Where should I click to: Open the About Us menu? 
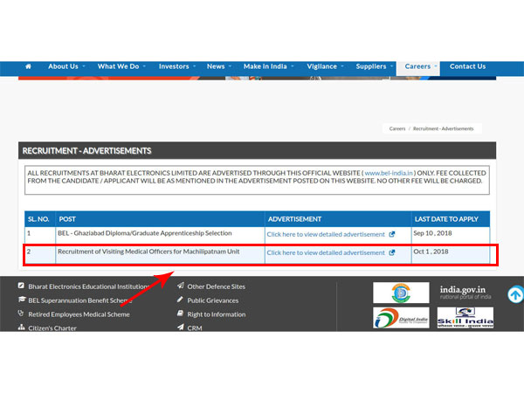coord(63,66)
